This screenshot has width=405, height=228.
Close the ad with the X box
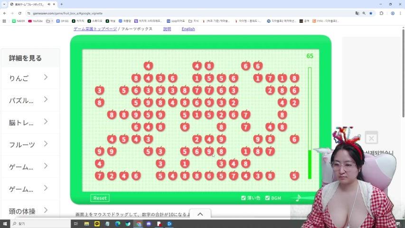pyautogui.click(x=371, y=138)
